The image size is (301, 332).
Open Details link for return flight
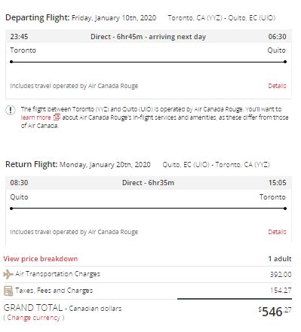pos(277,232)
